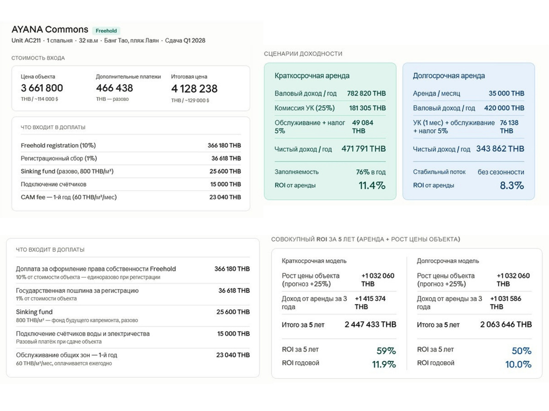Click the additional payments value "466 438"
Screen dimensions: 549x411
tap(114, 88)
